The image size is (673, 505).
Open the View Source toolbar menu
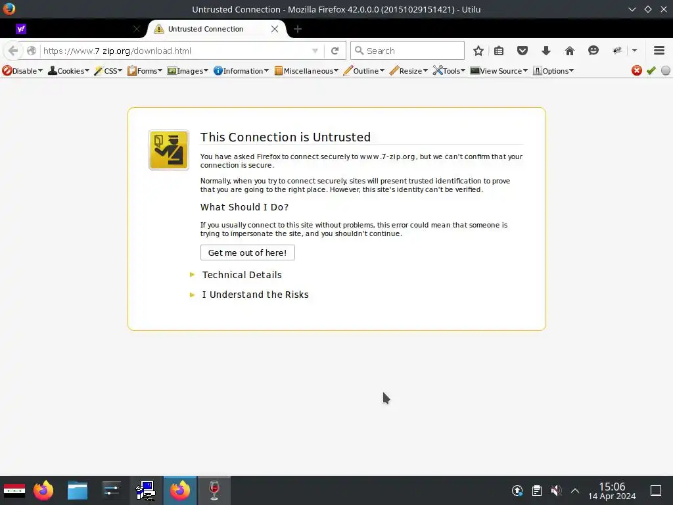[499, 71]
